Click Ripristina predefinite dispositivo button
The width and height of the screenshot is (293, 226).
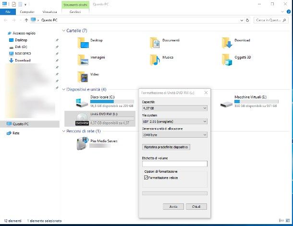166,147
